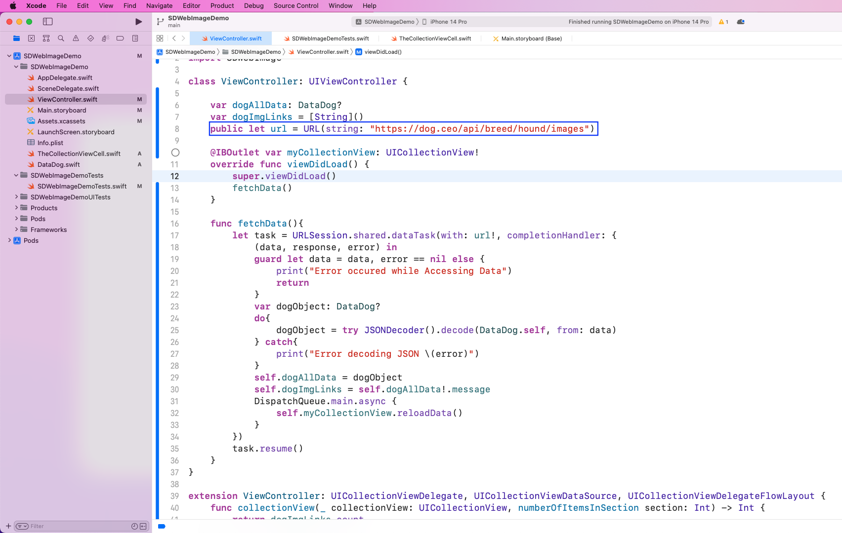
Task: Click the activity status 'Finished running' text
Action: 638,22
